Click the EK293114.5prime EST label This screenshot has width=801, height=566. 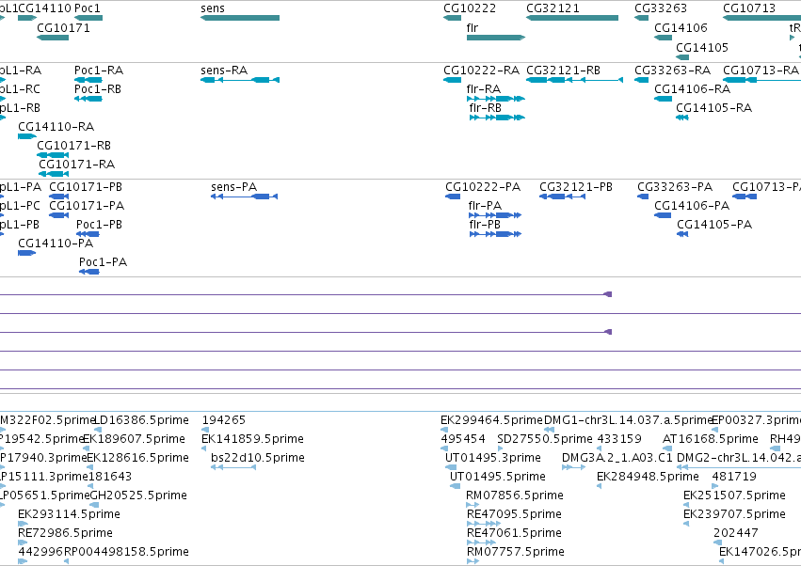point(69,514)
